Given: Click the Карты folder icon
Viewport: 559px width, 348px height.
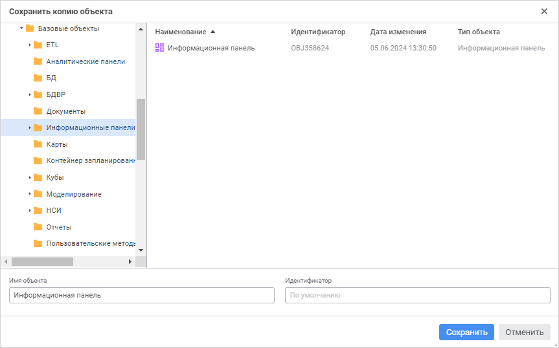Looking at the screenshot, I should (38, 144).
